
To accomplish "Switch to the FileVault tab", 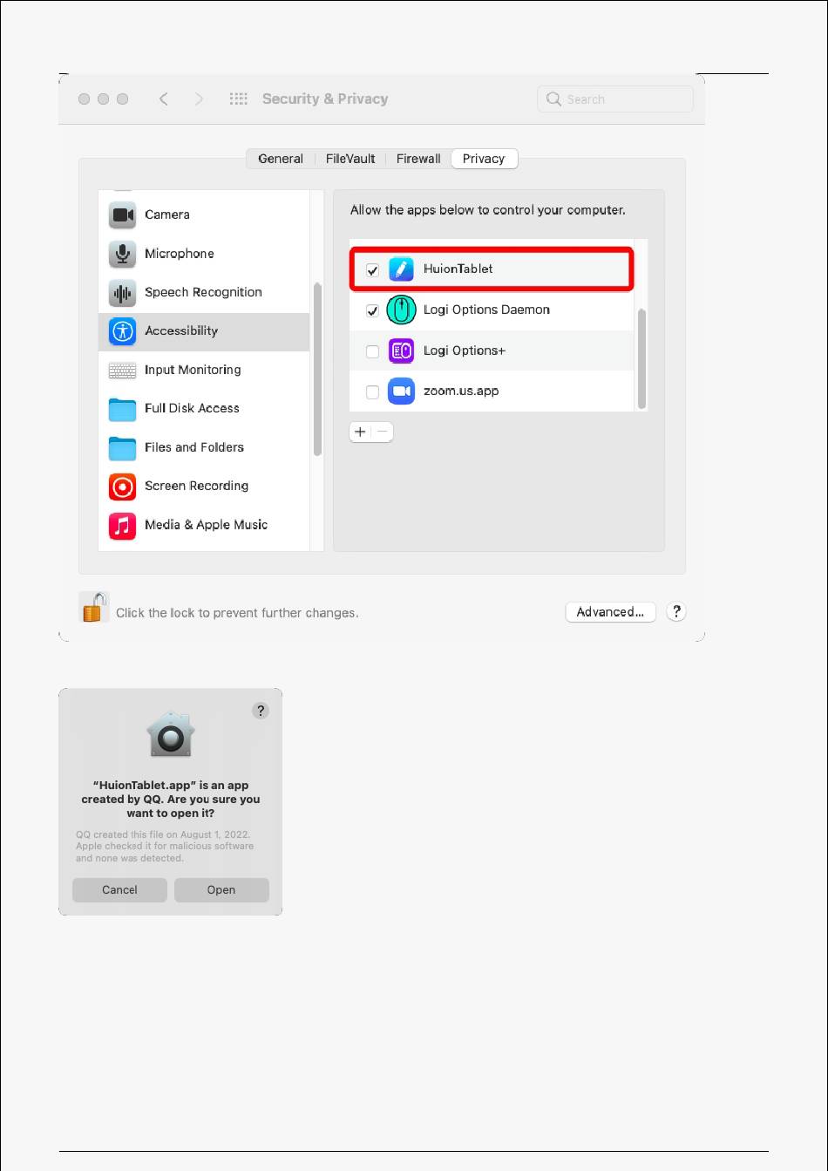I will point(350,159).
